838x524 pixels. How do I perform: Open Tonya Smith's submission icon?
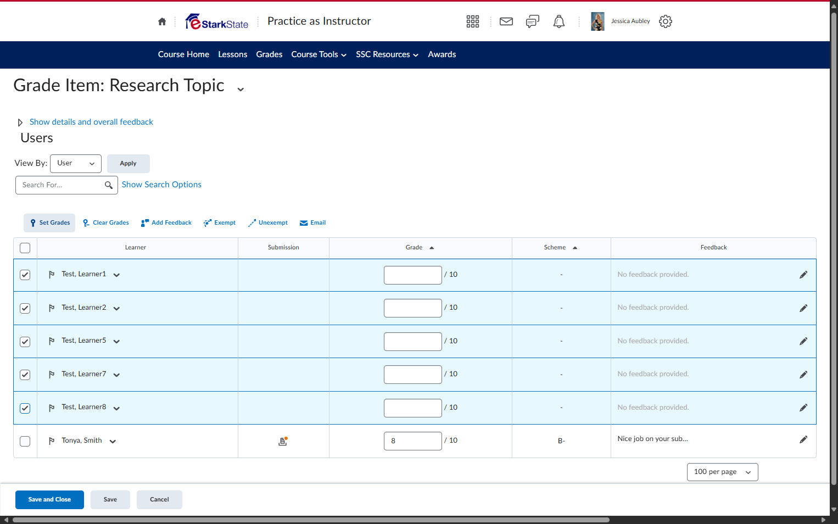pos(283,441)
